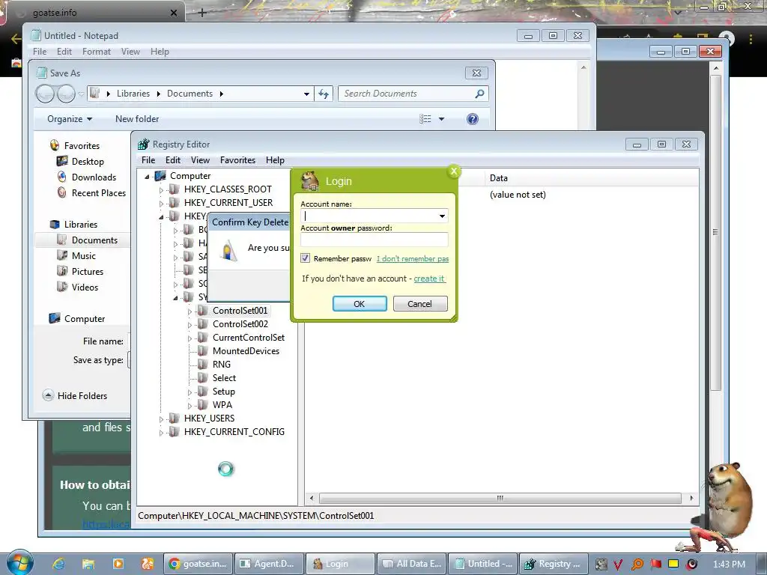The image size is (767, 575).
Task: Open the Registry Editor File menu
Action: (x=148, y=160)
